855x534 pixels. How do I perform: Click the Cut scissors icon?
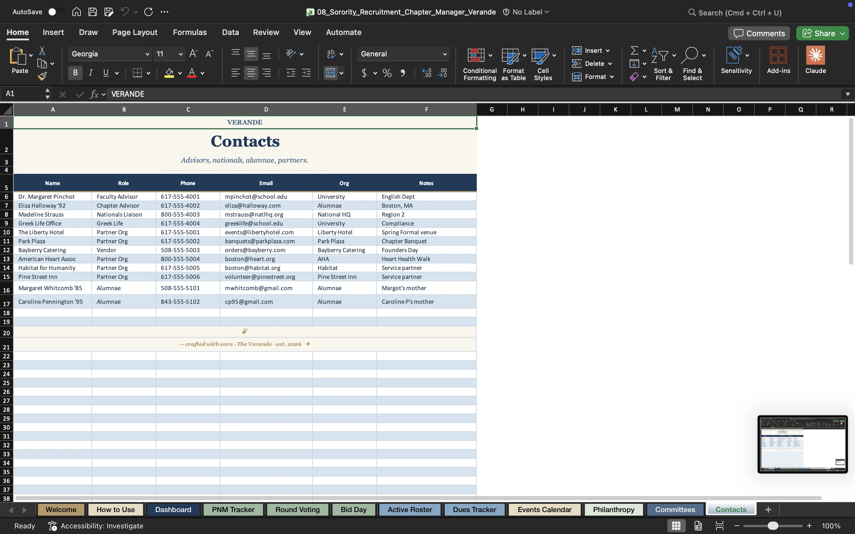tap(42, 50)
